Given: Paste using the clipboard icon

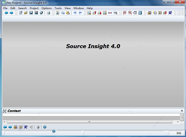Looking at the screenshot, I should 68,13.
